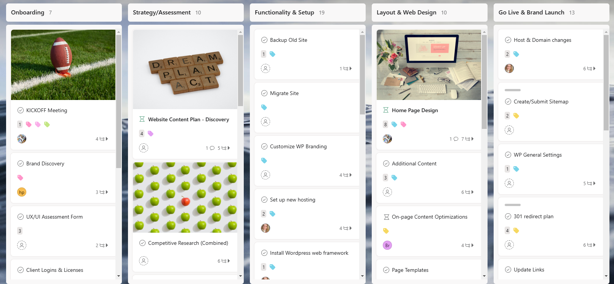The height and width of the screenshot is (284, 614).
Task: Toggle completion of Host & Domain changes
Action: pyautogui.click(x=508, y=40)
